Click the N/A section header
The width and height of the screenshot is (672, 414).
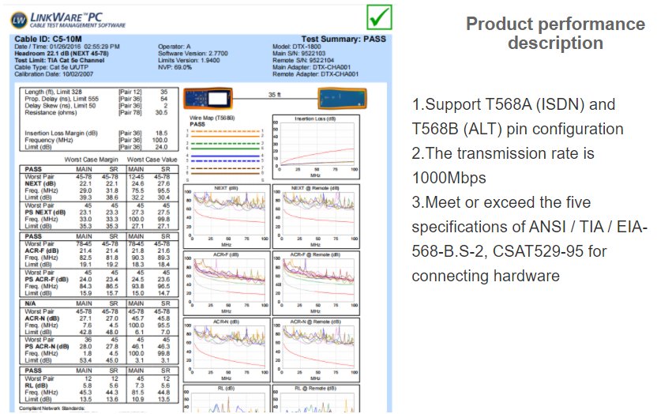click(30, 303)
